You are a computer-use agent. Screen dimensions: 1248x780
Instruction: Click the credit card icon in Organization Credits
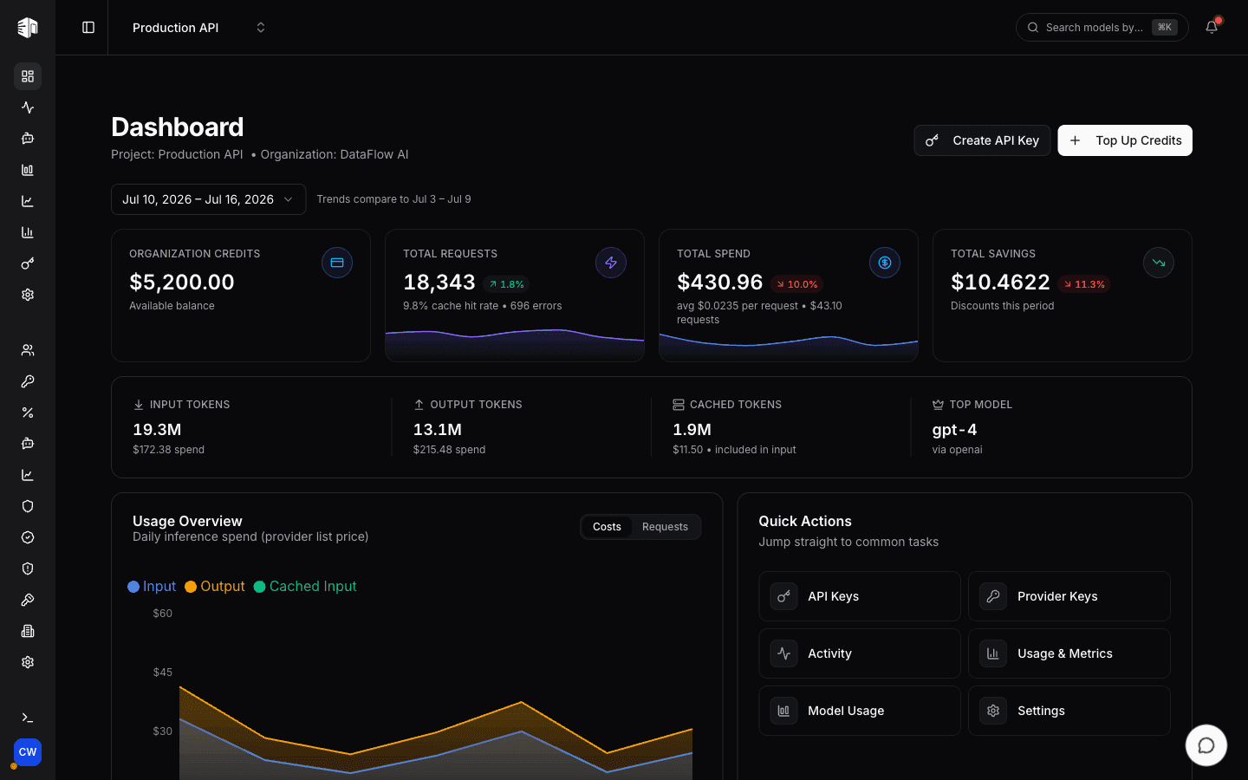point(337,263)
